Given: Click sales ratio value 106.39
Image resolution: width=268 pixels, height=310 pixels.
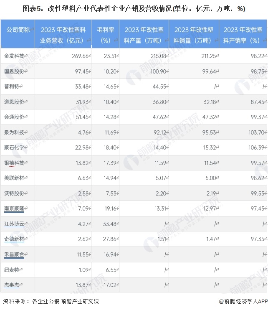Looking at the screenshot, I should 256,147.
